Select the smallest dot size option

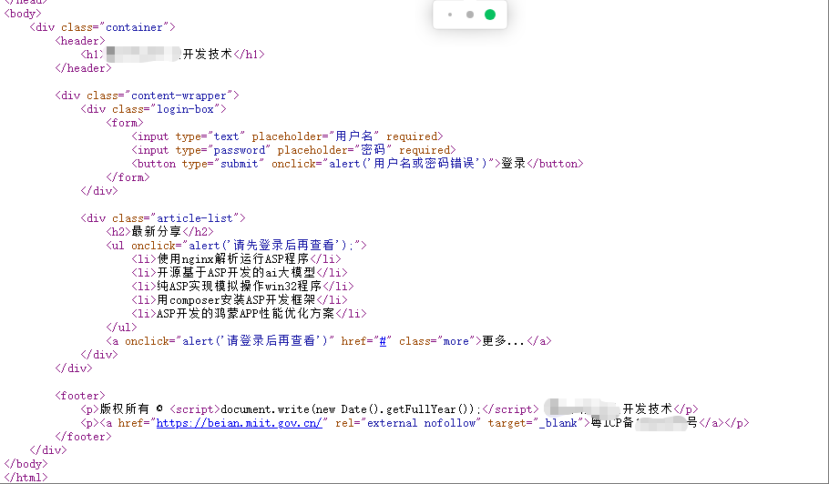(x=450, y=15)
